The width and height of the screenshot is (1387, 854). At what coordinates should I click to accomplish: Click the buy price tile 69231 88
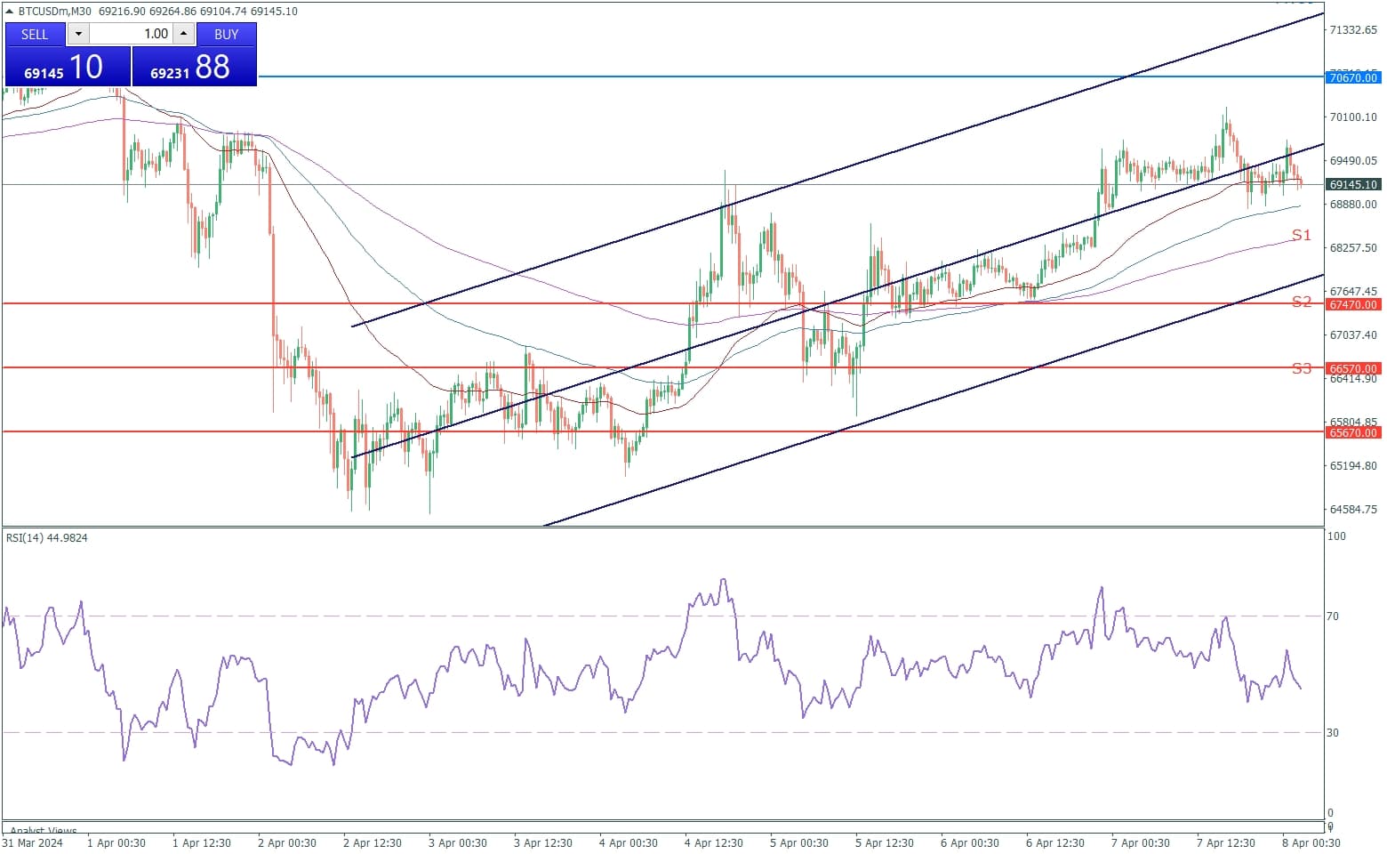195,67
